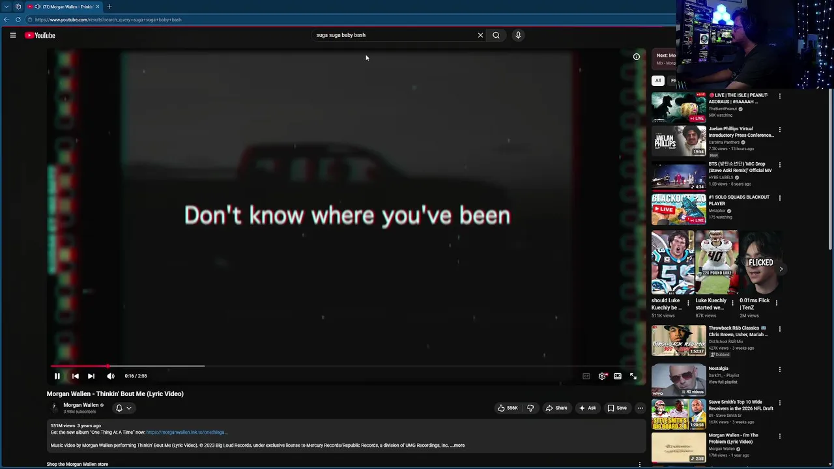This screenshot has width=834, height=469.
Task: Enter full screen mode
Action: pos(633,376)
